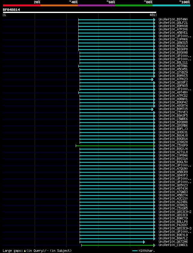
Task: Click the arrowhead ending the B9MTX5 bar
Action: coord(153,109)
